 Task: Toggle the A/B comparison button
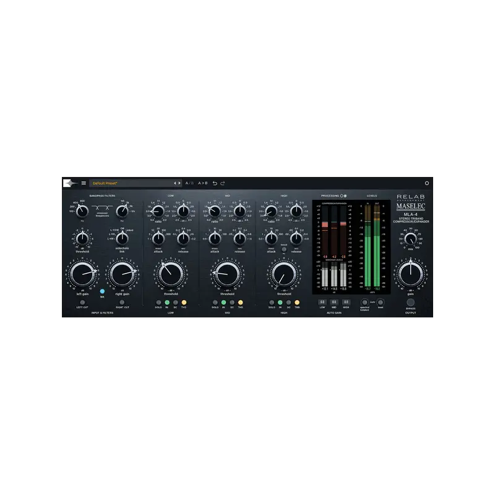189,183
